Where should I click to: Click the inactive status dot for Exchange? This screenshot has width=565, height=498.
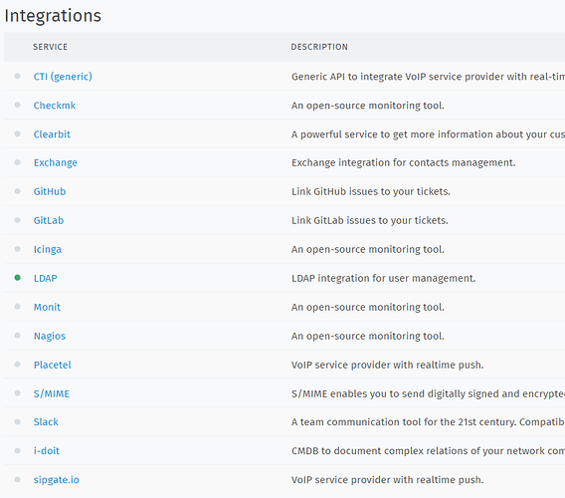17,162
